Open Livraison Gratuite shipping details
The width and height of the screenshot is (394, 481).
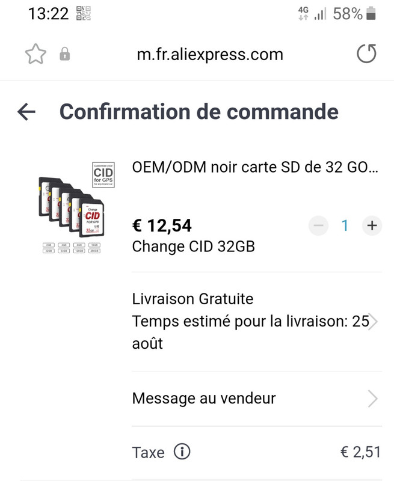click(x=257, y=321)
